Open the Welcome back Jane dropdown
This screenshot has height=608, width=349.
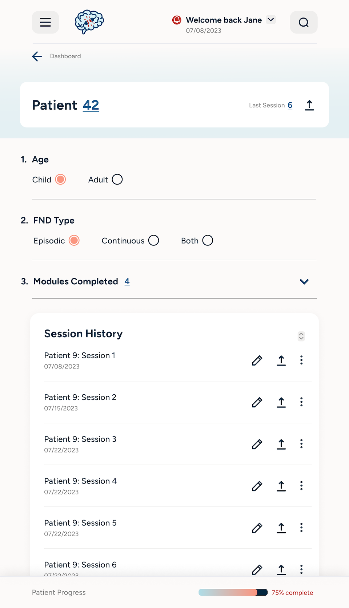271,20
